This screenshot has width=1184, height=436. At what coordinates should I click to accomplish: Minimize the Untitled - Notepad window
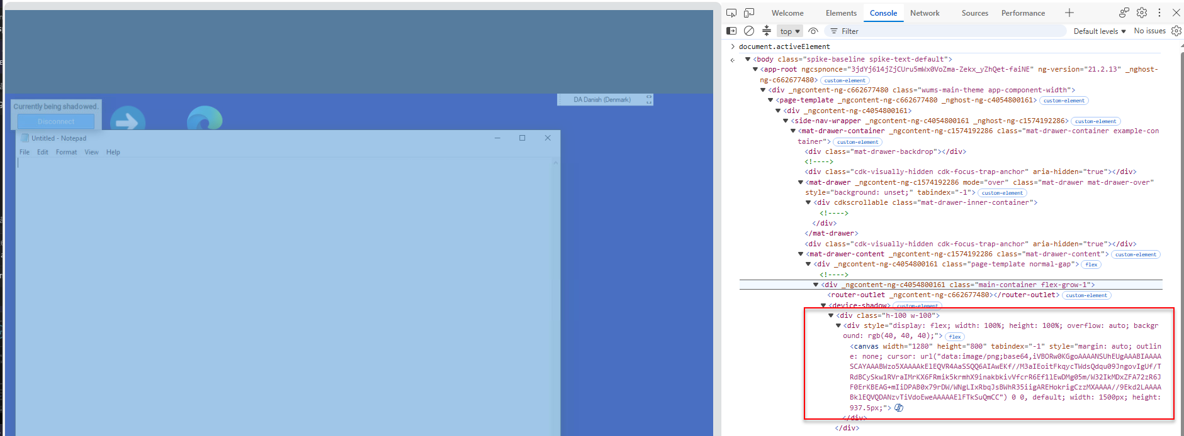(497, 138)
